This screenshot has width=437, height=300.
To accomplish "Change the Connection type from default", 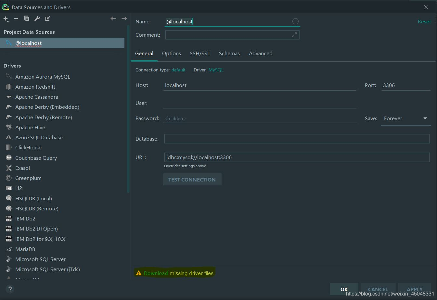I will pyautogui.click(x=178, y=69).
